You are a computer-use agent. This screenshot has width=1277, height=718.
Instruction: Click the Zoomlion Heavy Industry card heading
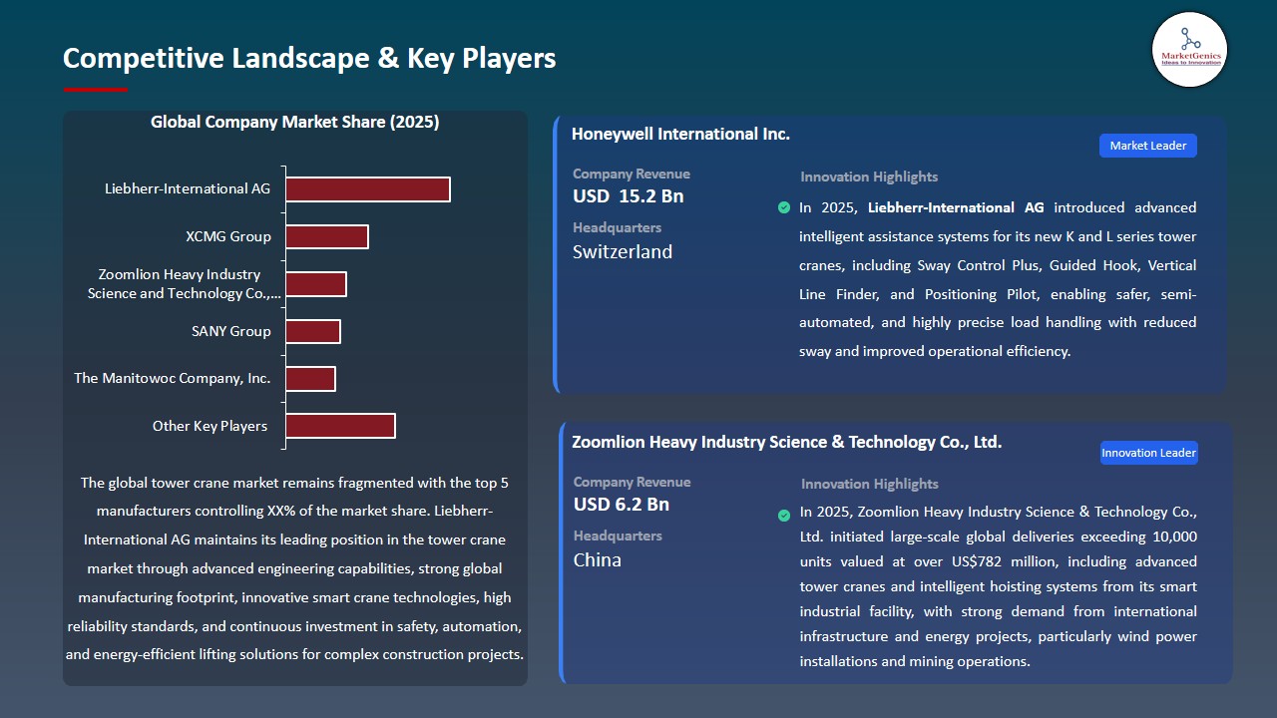(786, 442)
